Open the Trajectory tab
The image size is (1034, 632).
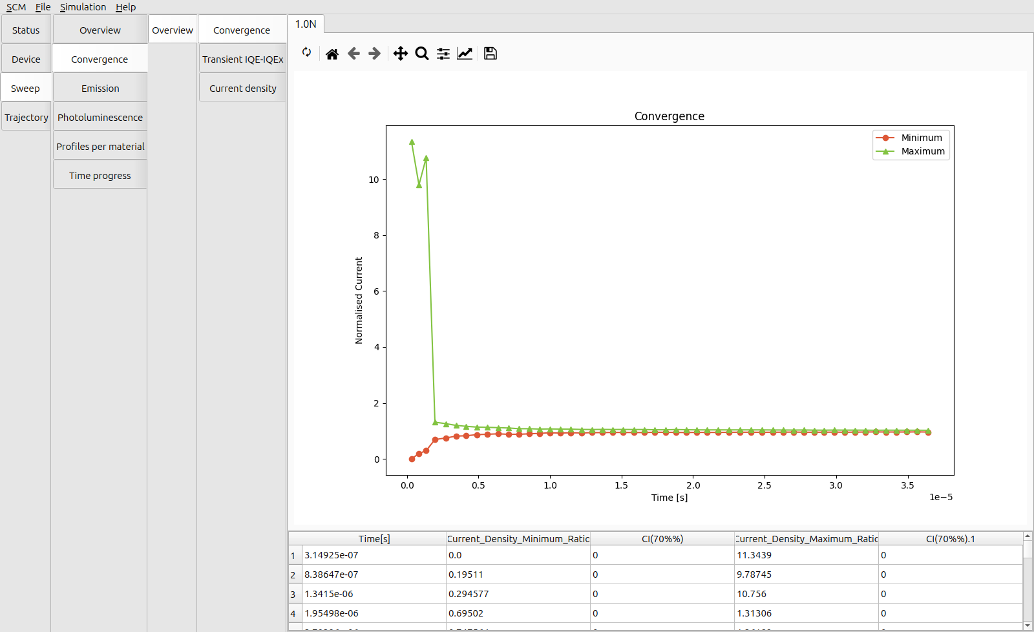click(x=26, y=118)
